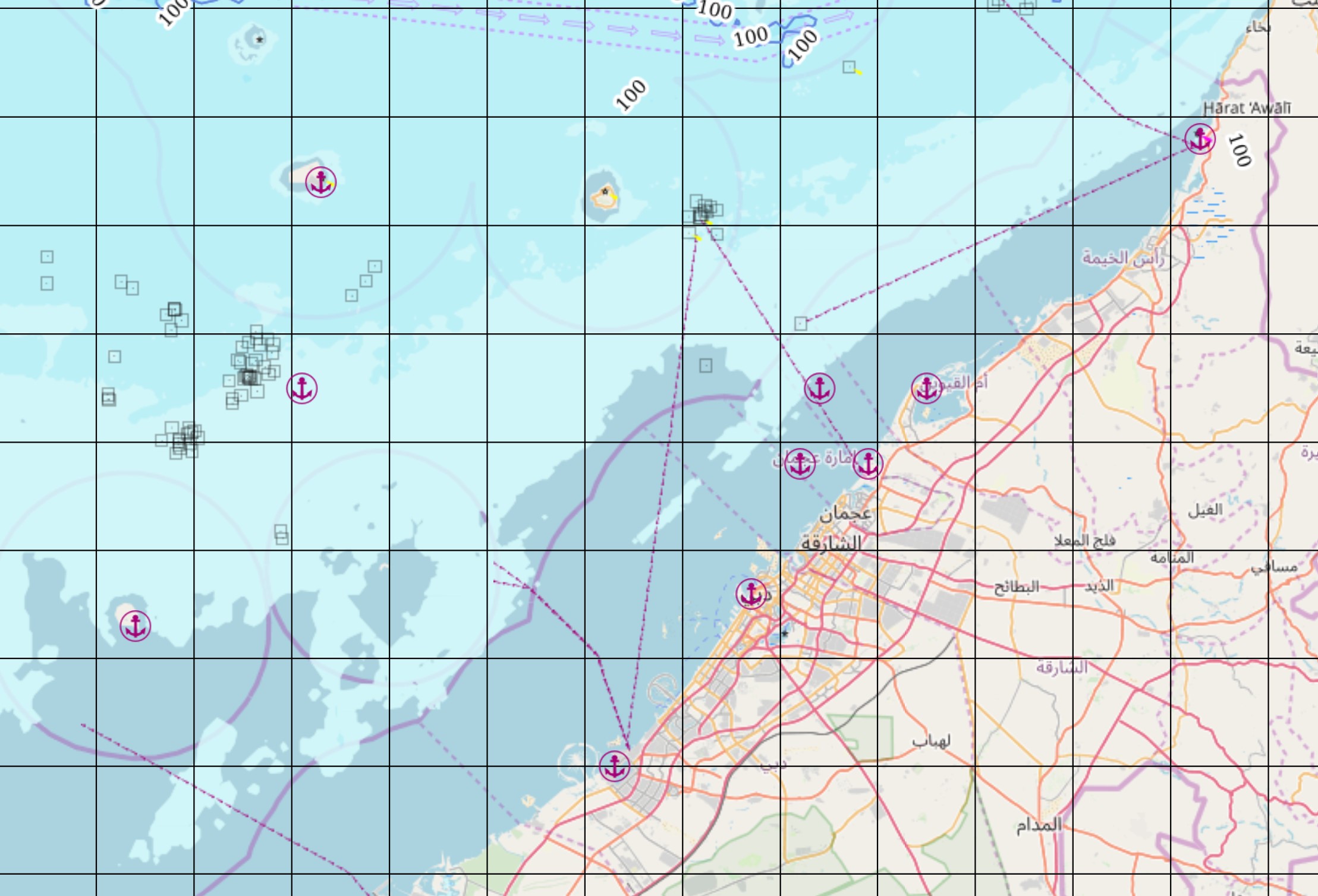Click the lower of the two far-left square markers
The height and width of the screenshot is (896, 1318).
[x=47, y=283]
